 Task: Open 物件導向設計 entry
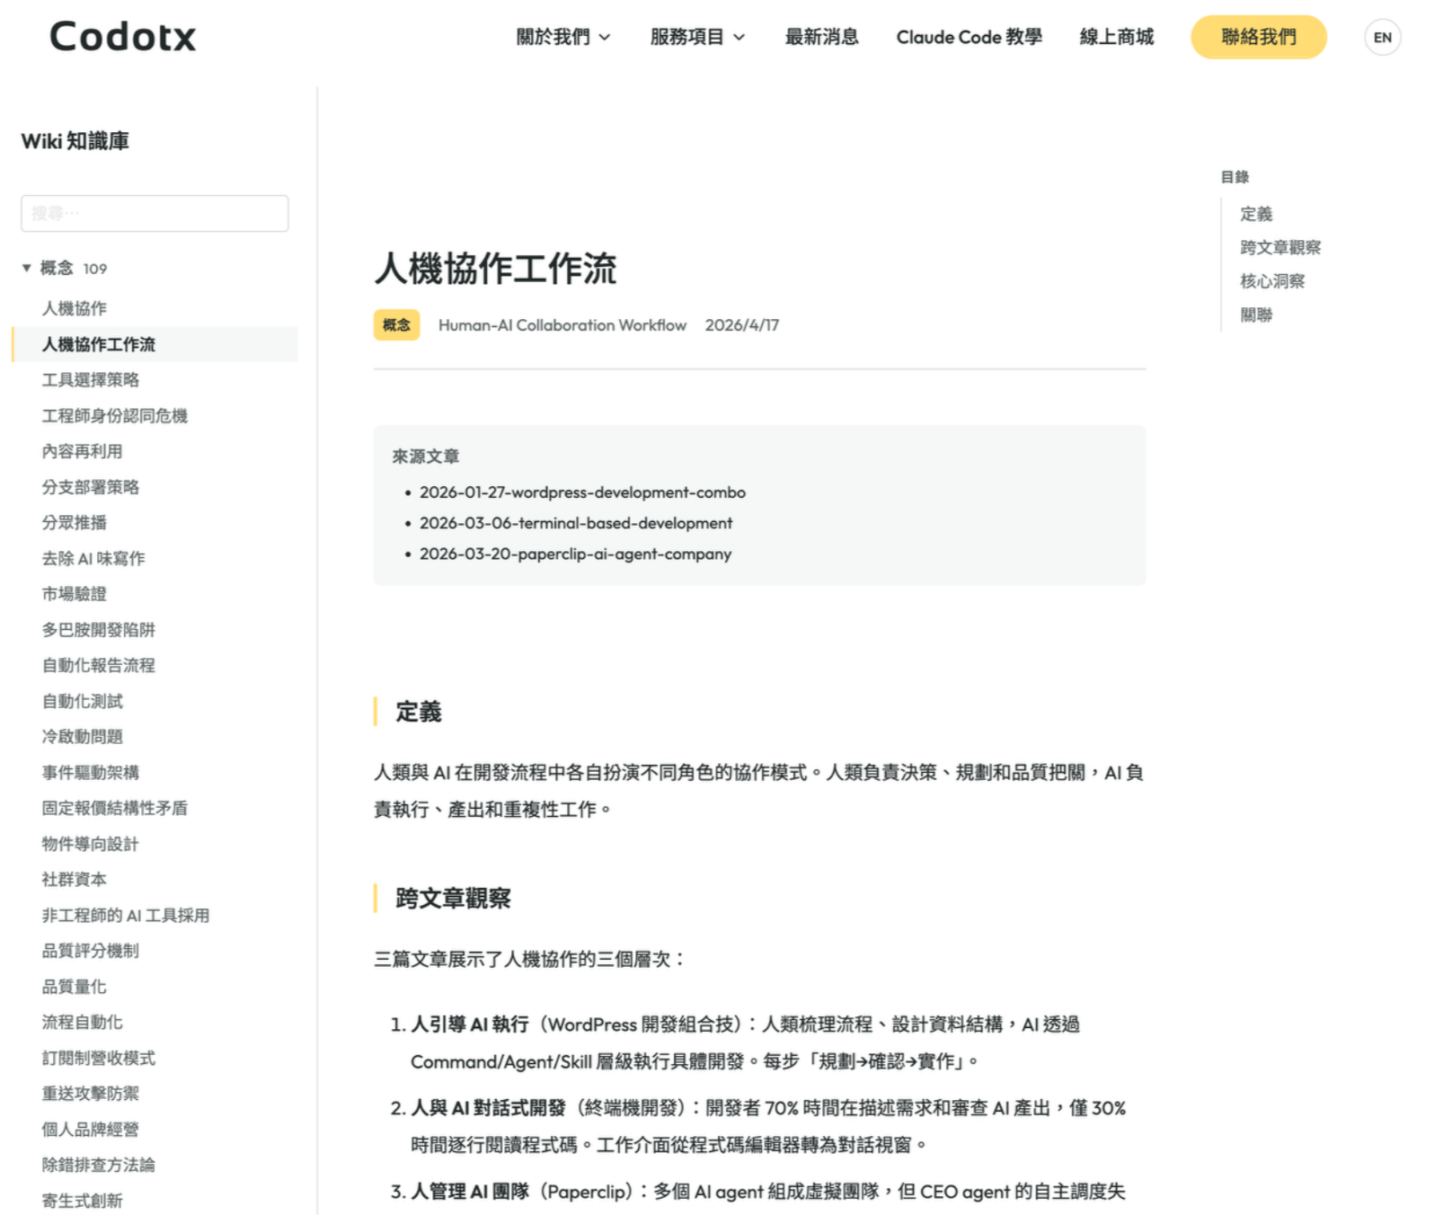(x=90, y=844)
